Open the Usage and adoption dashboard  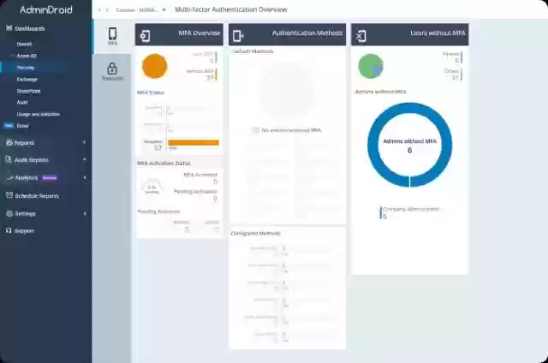point(38,114)
